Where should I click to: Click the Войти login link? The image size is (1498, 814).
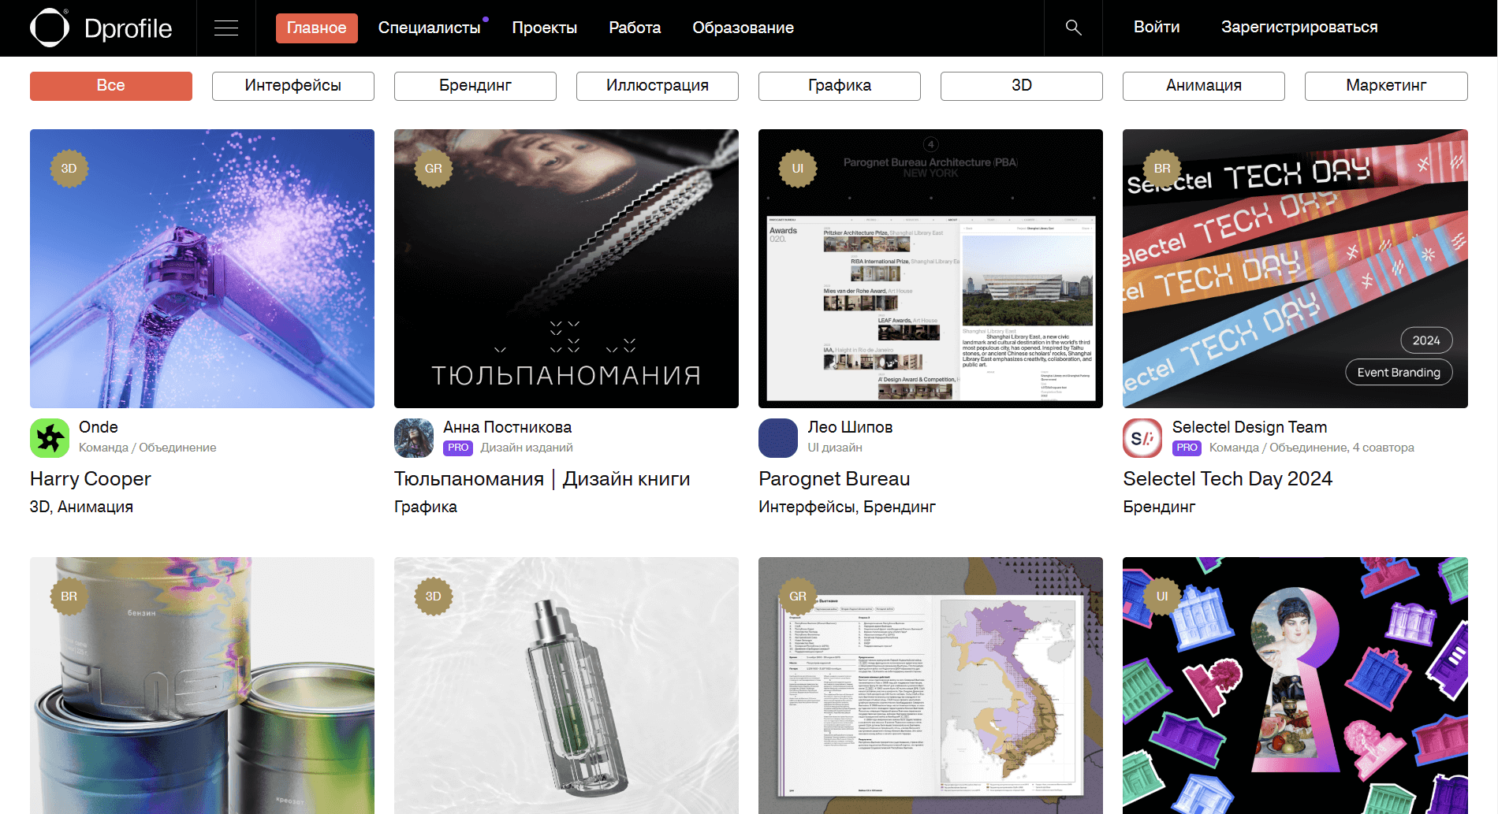click(1157, 28)
